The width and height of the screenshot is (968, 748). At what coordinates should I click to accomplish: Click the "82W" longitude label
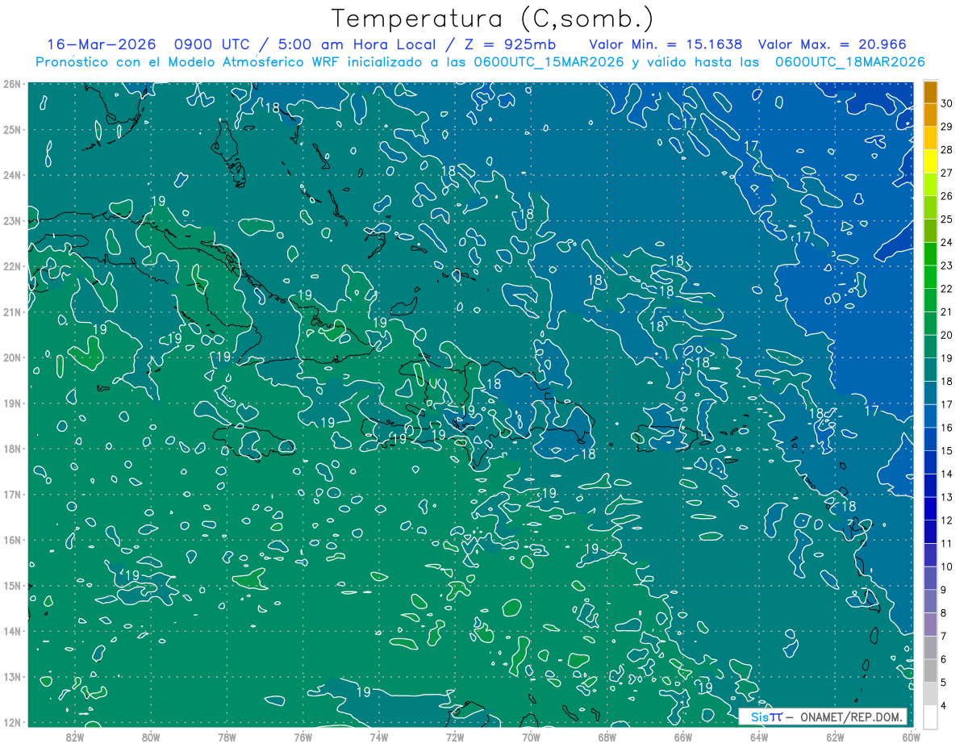pyautogui.click(x=75, y=737)
